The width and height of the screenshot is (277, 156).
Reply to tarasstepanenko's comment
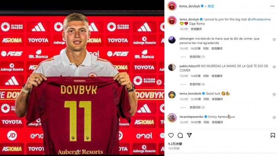tap(206, 122)
